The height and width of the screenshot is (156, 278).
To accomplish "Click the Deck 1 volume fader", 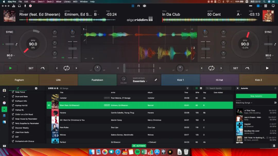I will click(73, 48).
